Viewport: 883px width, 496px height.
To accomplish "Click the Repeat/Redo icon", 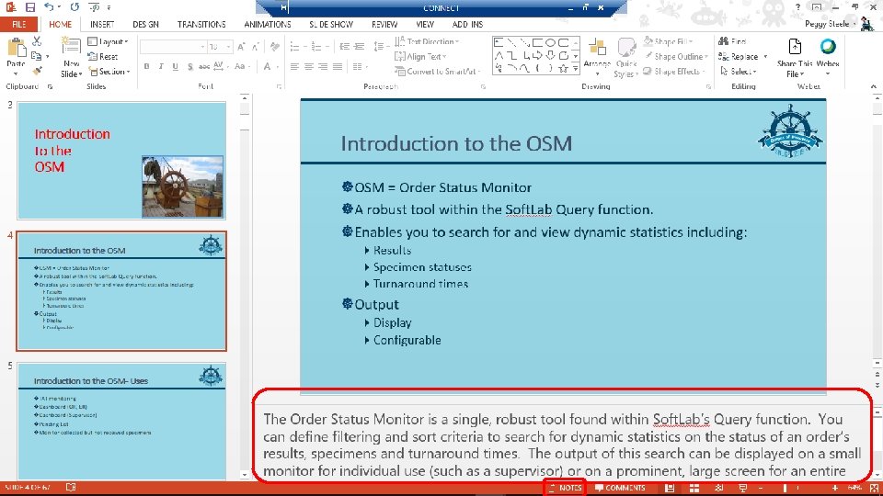I will (75, 7).
